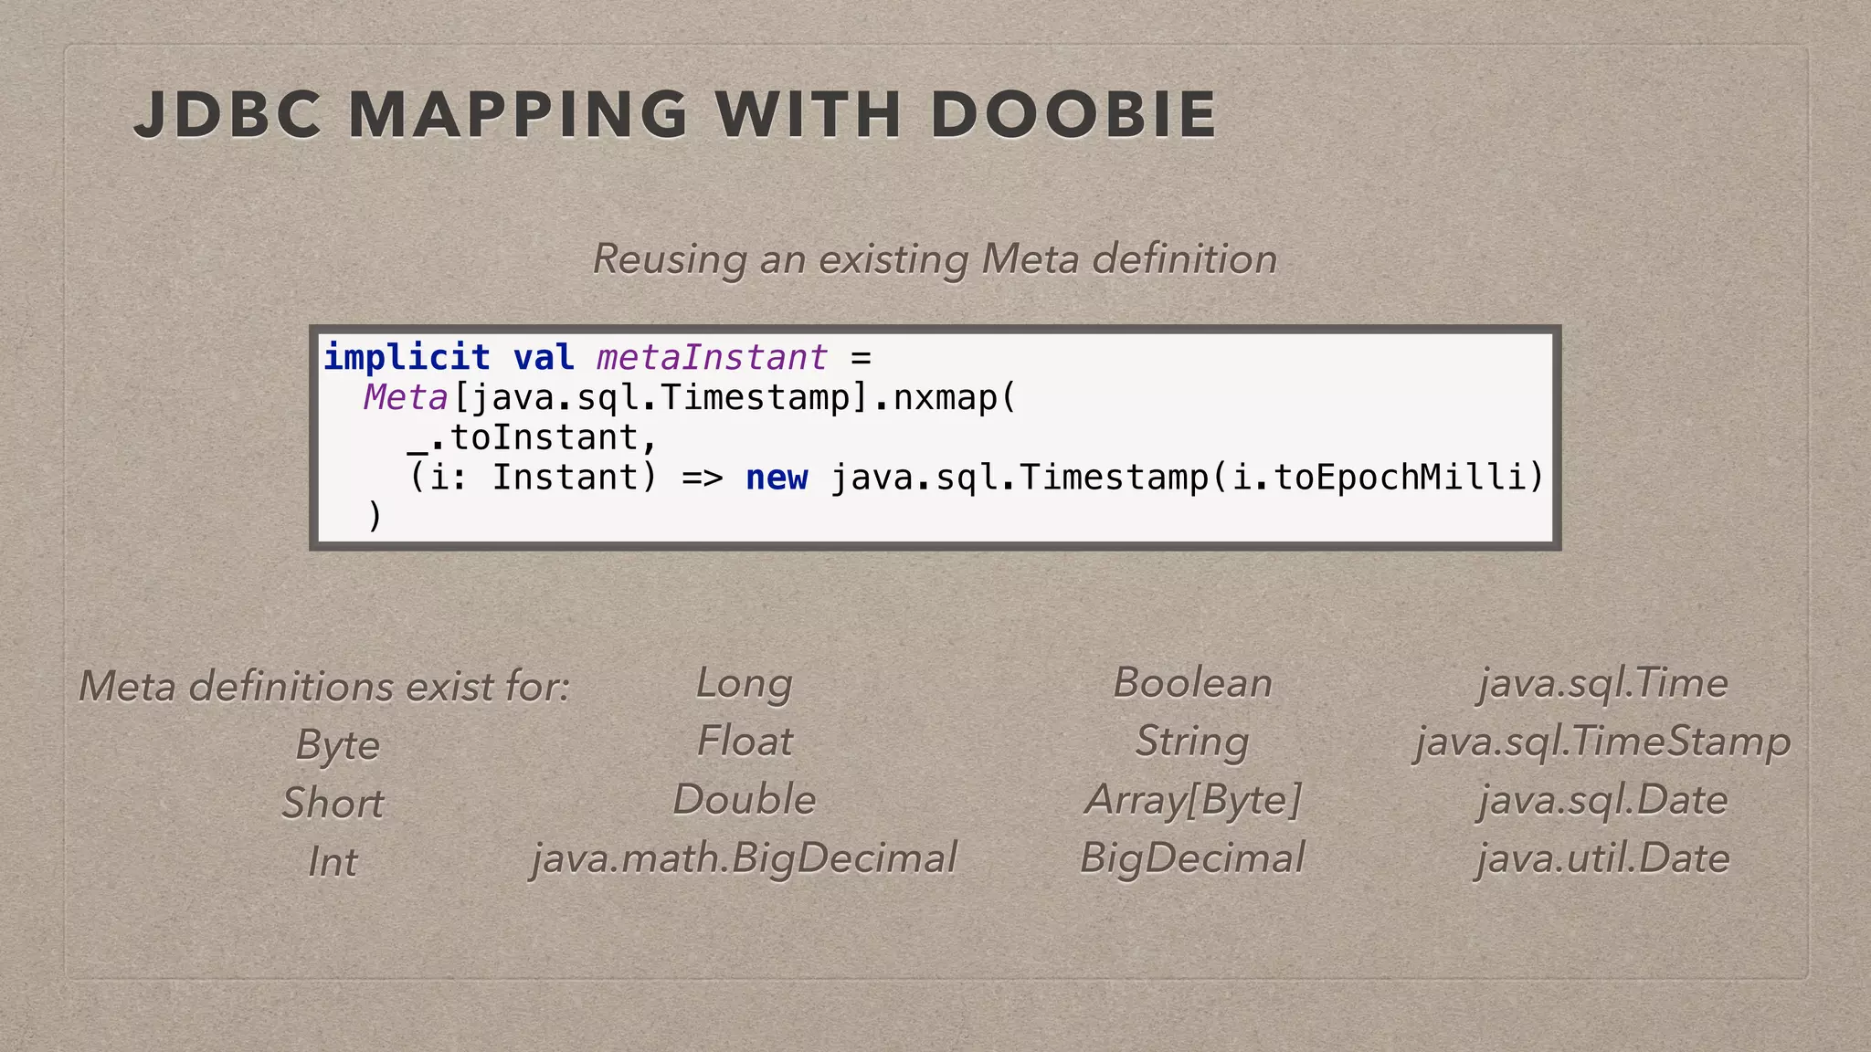Click the Array[Byte] label
The width and height of the screenshot is (1871, 1052).
pyautogui.click(x=1192, y=800)
